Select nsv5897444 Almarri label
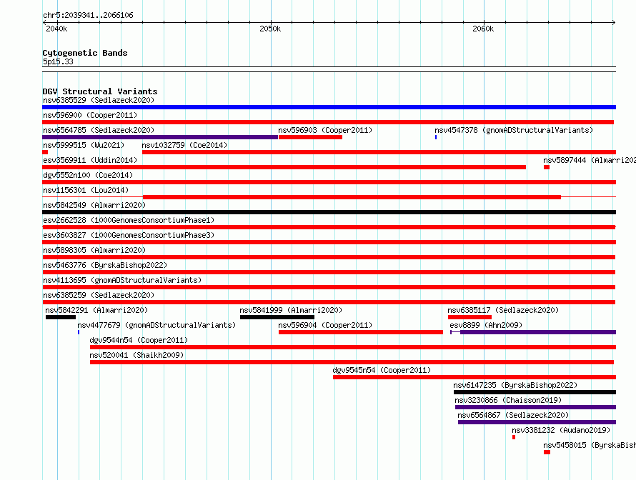636x480 pixels. [590, 160]
